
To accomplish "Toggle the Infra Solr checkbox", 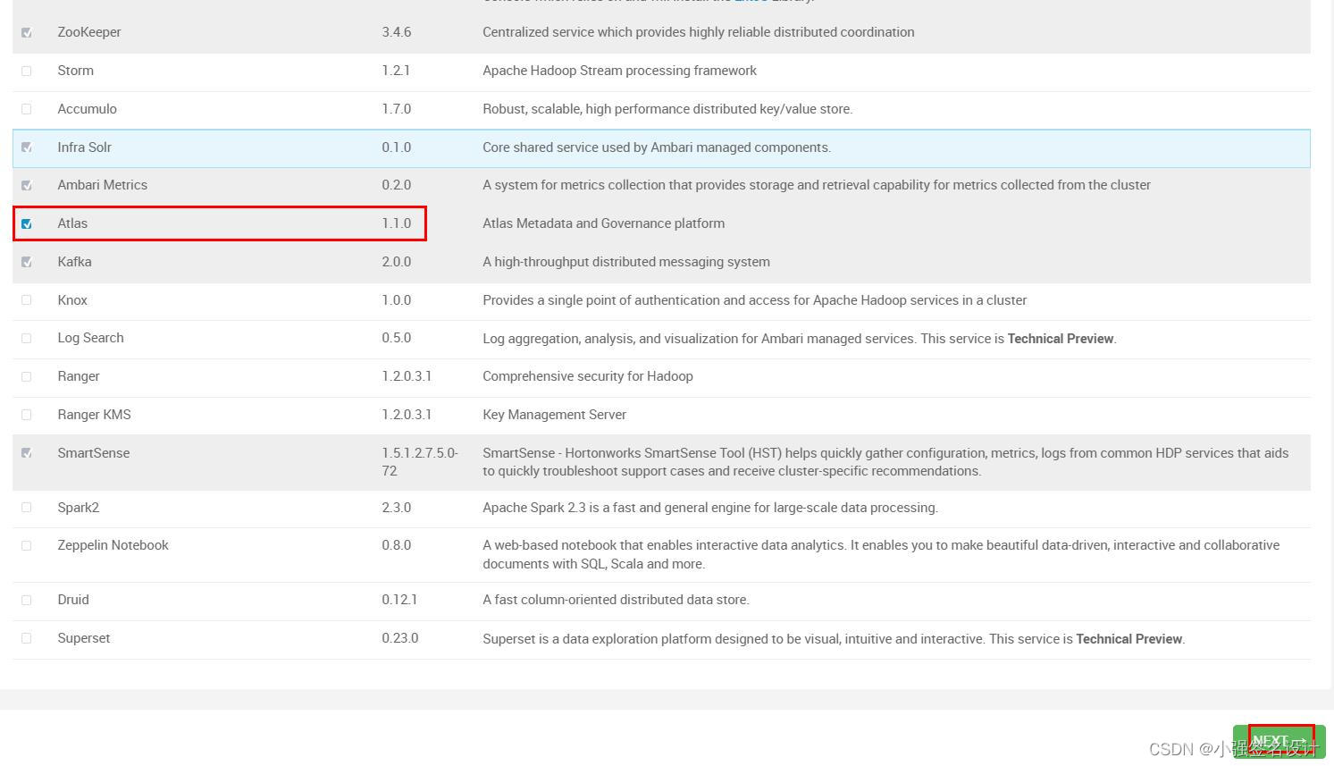I will (x=27, y=147).
